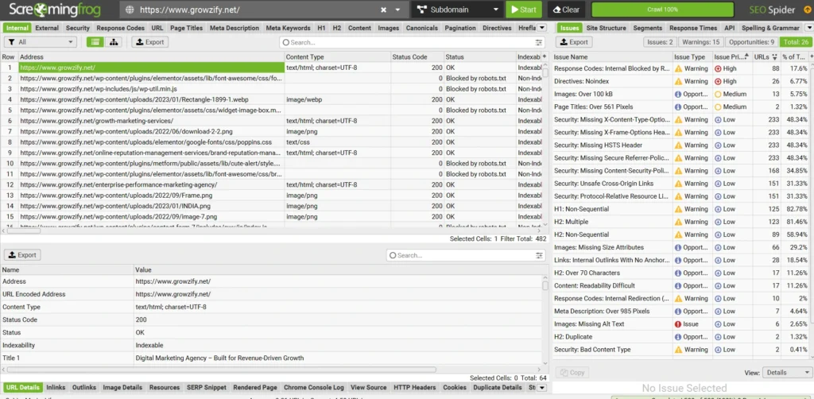Open the HTTP Headers bottom tab
The height and width of the screenshot is (399, 814).
coord(414,387)
